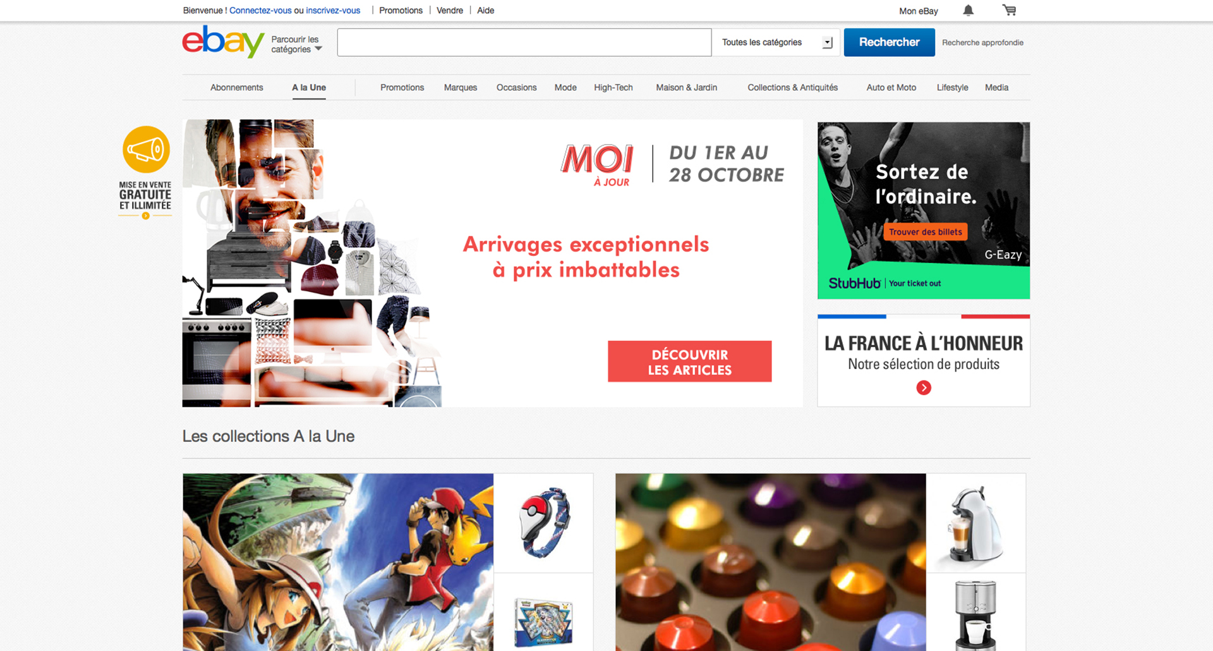Open the Pokémon Go Plus wristband thumbnail

543,523
